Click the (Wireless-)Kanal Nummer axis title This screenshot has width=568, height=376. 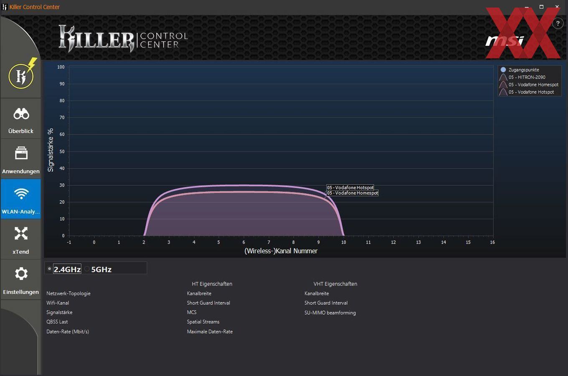[x=281, y=251]
